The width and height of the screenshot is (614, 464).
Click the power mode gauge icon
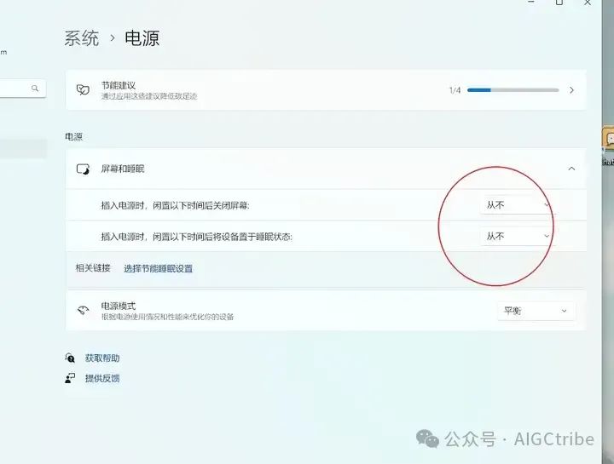[83, 311]
